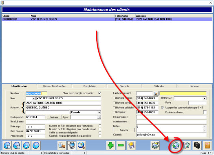Enable P.O. obligatoire pour facturation checkbox

click(x=100, y=126)
